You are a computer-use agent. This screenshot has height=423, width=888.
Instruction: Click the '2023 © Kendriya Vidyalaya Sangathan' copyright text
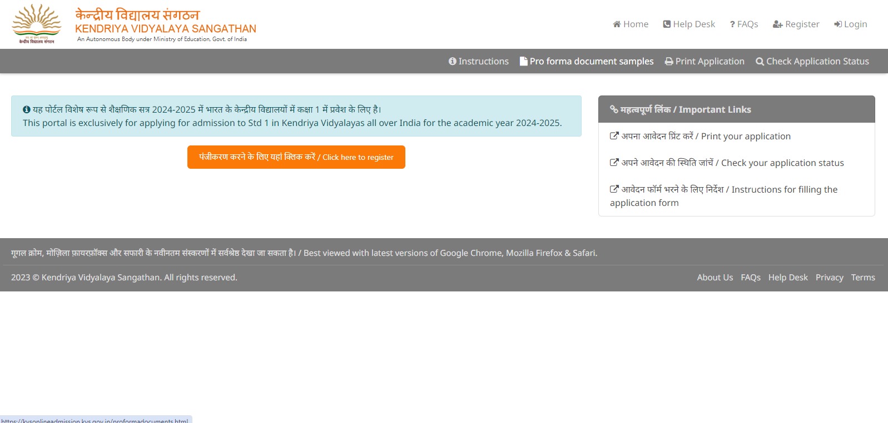tap(124, 278)
